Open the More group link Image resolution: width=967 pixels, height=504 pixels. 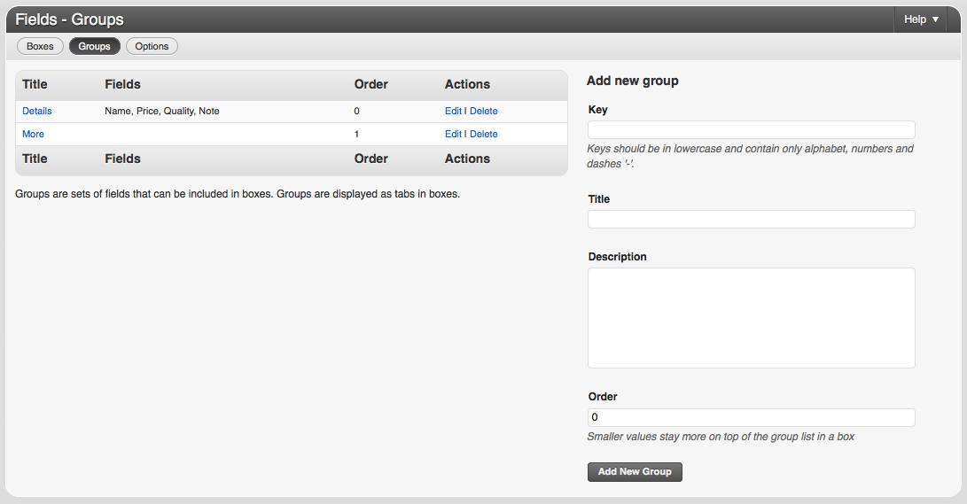coord(34,134)
